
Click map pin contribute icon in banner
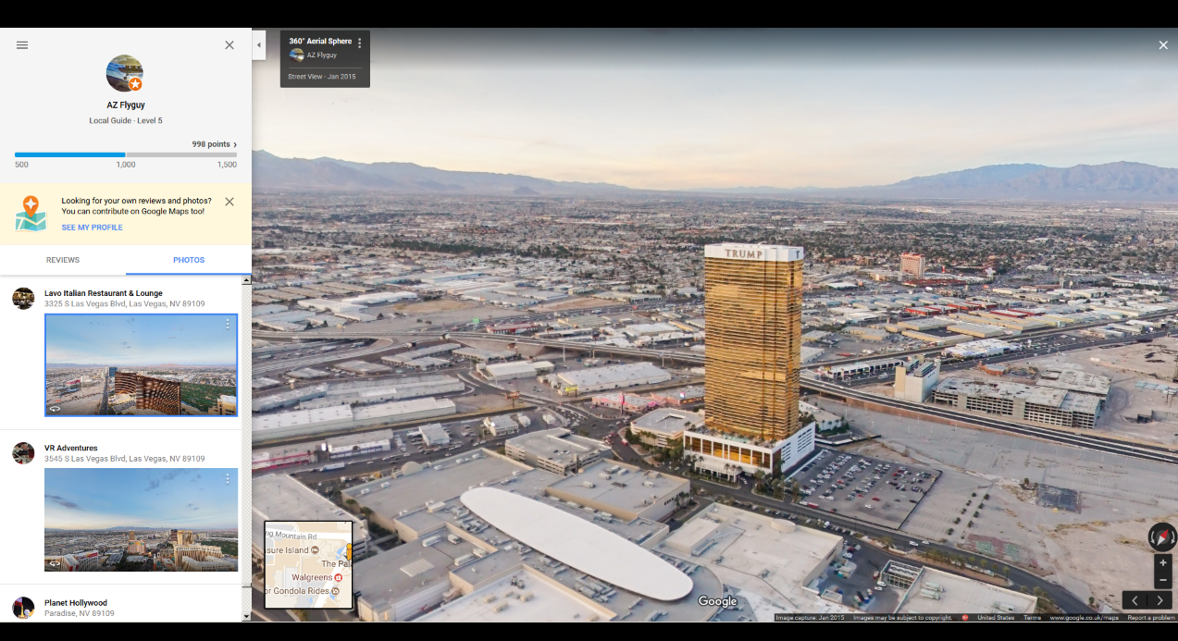coord(31,214)
